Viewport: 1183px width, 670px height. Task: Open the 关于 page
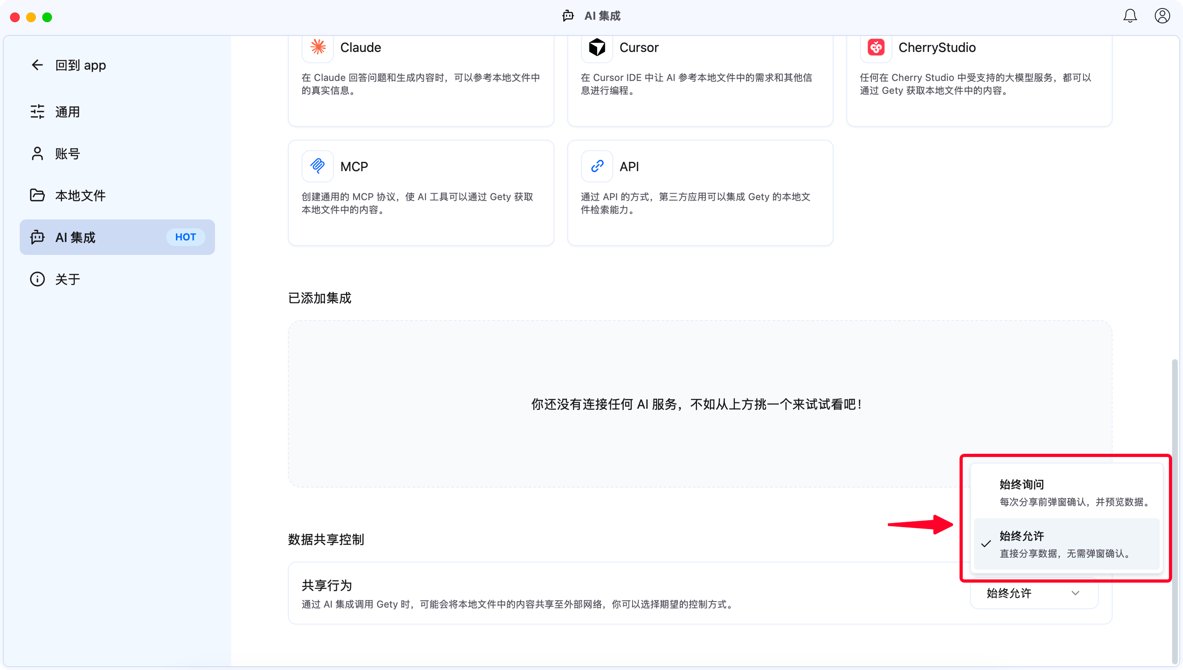pyautogui.click(x=67, y=279)
